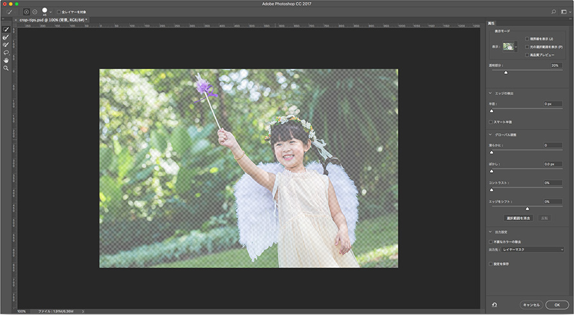Image resolution: width=574 pixels, height=315 pixels.
Task: Select the Lasso tool
Action: coord(6,53)
